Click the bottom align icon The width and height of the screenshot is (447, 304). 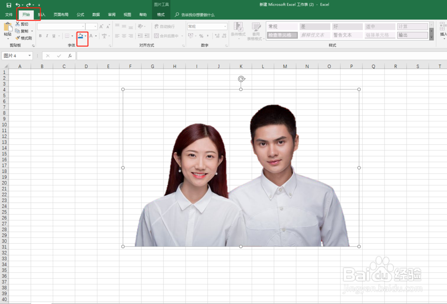pyautogui.click(x=131, y=27)
